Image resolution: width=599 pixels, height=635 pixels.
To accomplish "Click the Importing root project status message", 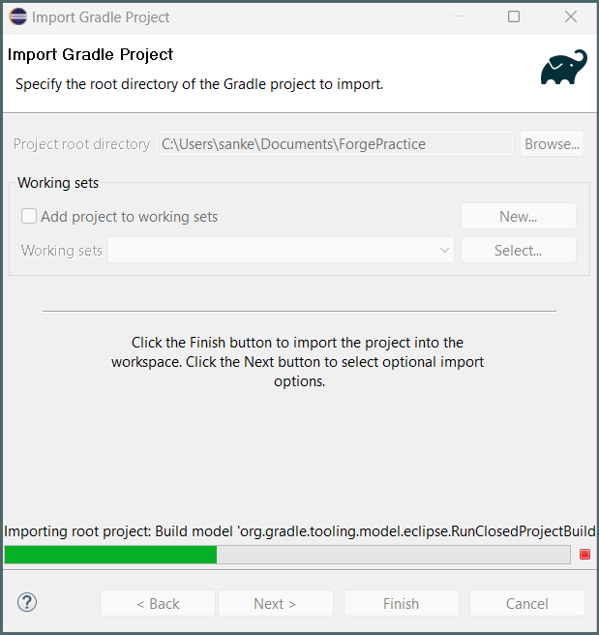I will point(299,531).
